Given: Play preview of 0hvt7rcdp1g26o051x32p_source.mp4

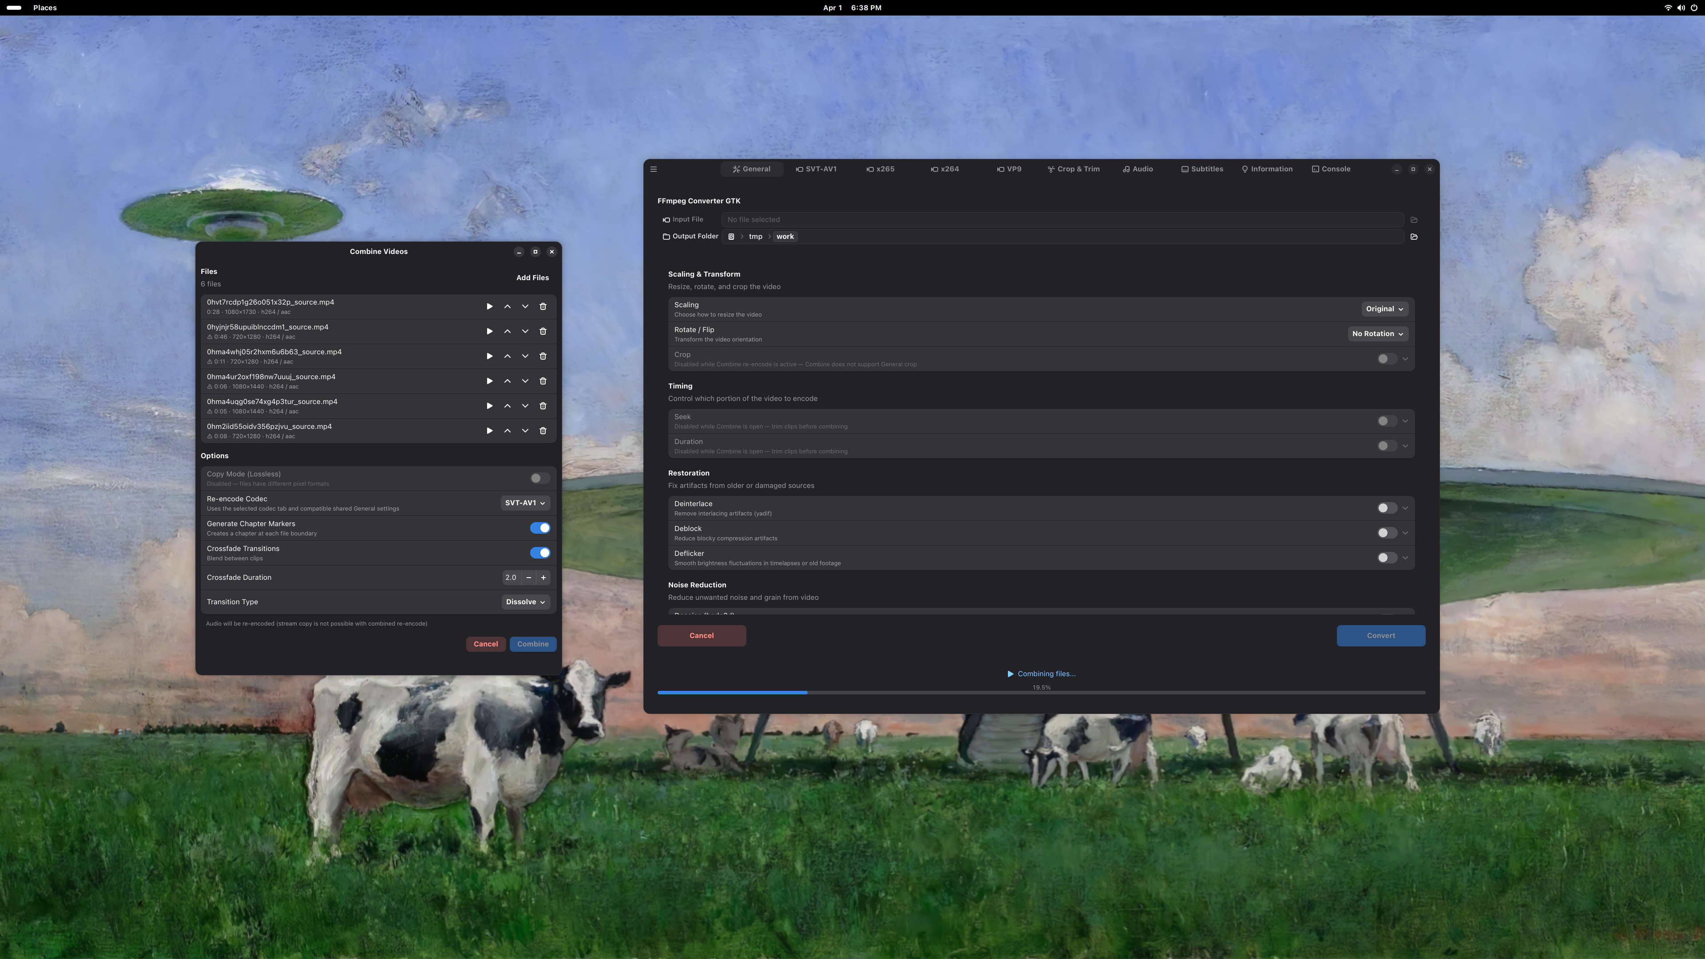Looking at the screenshot, I should pyautogui.click(x=489, y=306).
